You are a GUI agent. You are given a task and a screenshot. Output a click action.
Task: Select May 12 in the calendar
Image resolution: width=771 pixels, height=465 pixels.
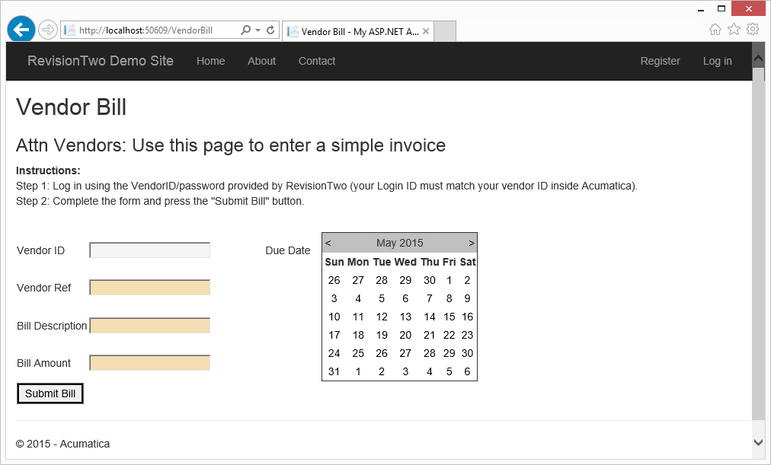click(382, 317)
